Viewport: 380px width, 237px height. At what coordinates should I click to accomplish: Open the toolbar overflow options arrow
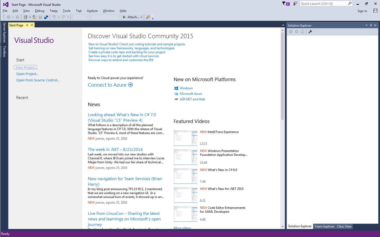tap(153, 18)
